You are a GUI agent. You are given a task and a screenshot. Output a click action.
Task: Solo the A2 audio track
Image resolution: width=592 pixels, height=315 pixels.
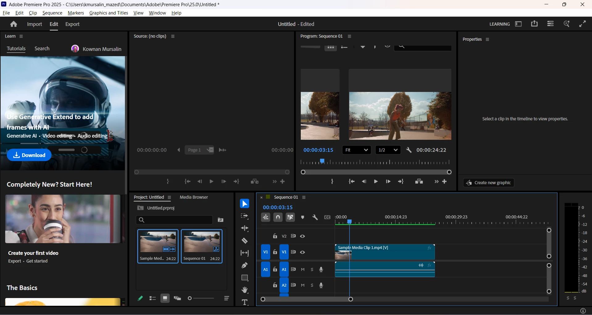coord(312,285)
